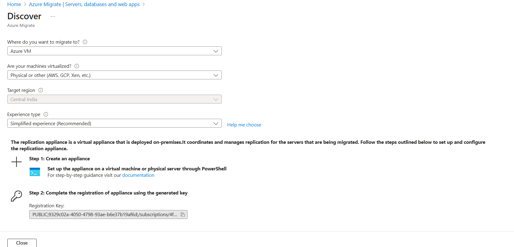
Task: Click the info icon beside Target region
Action: tap(41, 90)
